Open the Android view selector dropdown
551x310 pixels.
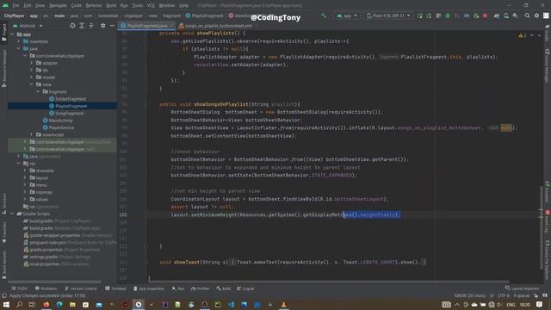pos(28,26)
